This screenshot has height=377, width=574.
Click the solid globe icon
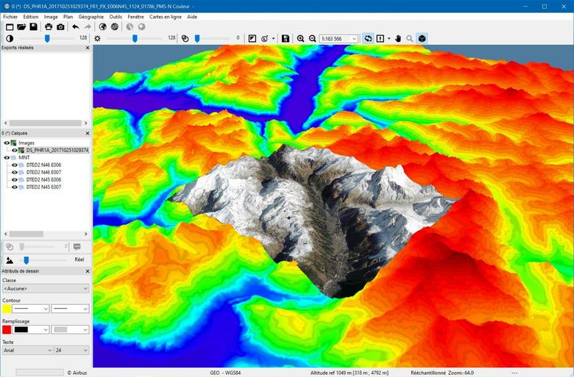(x=102, y=26)
